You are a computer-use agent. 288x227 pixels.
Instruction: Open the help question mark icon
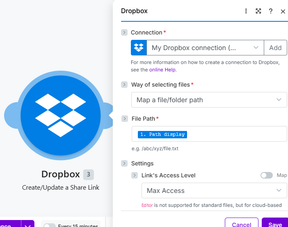click(x=270, y=11)
